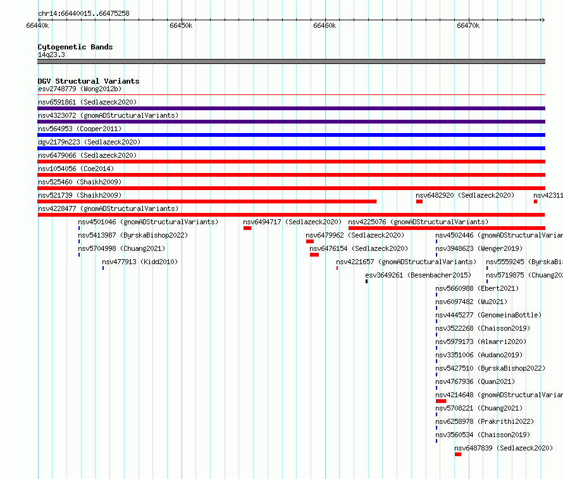This screenshot has width=563, height=479.
Task: Open nsv477913 (Kidd2010) label
Action: pyautogui.click(x=140, y=262)
